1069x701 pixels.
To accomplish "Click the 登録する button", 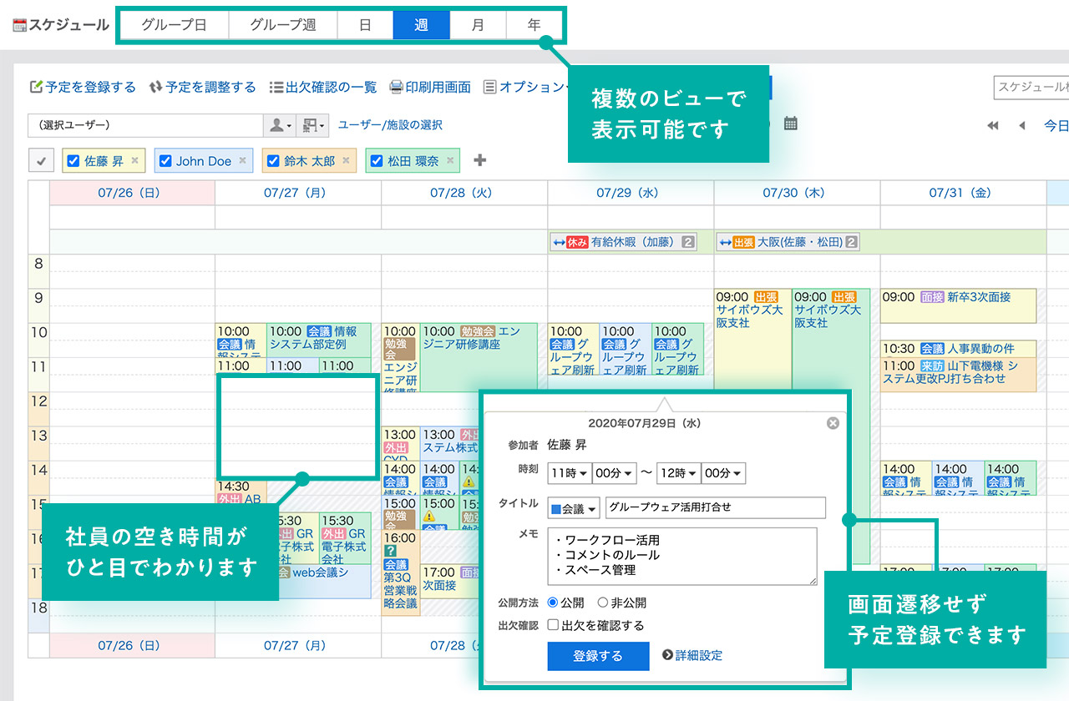I will click(x=597, y=656).
